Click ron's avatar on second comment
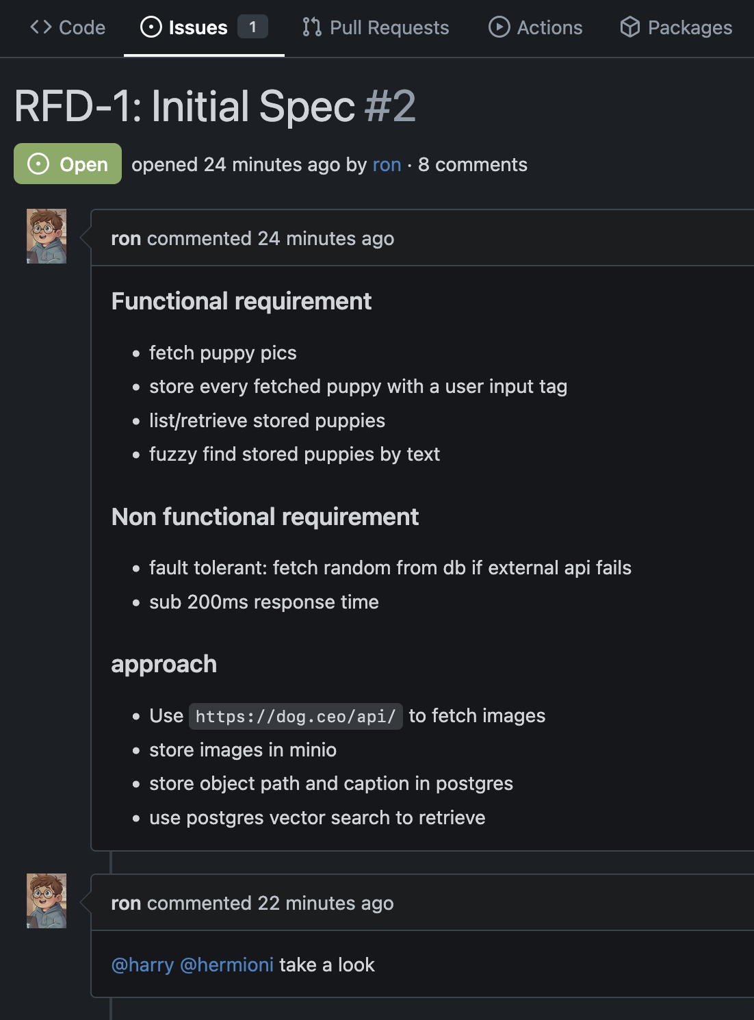This screenshot has height=1020, width=754. [x=47, y=901]
